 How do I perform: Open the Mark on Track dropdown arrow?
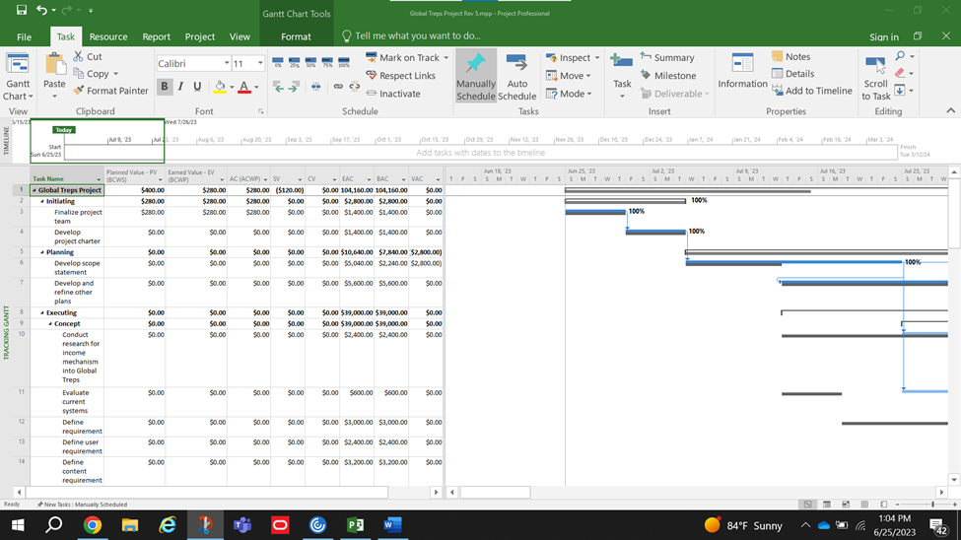click(x=446, y=57)
